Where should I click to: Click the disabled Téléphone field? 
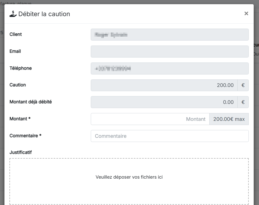[x=170, y=69]
